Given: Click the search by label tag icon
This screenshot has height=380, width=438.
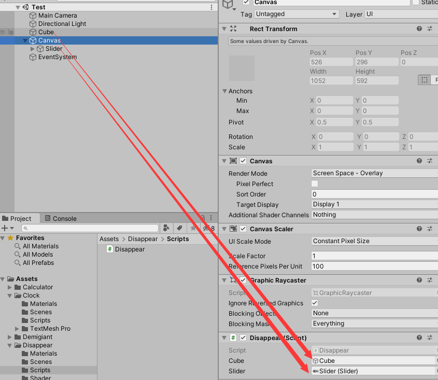Looking at the screenshot, I should (179, 228).
